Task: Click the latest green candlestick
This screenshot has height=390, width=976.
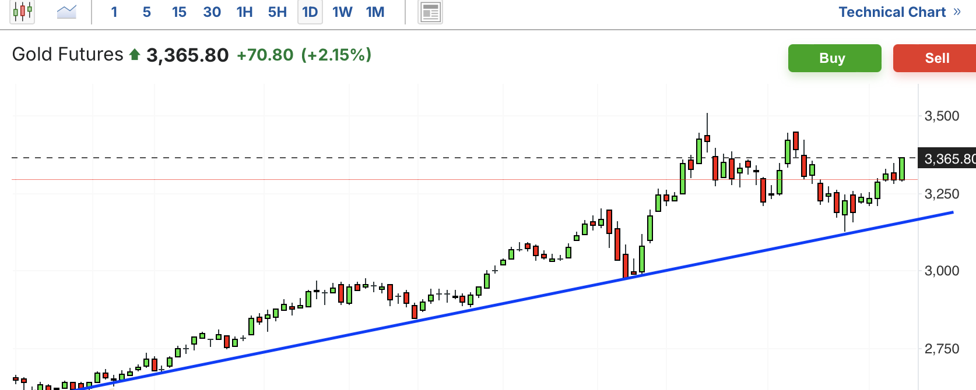Action: [902, 169]
